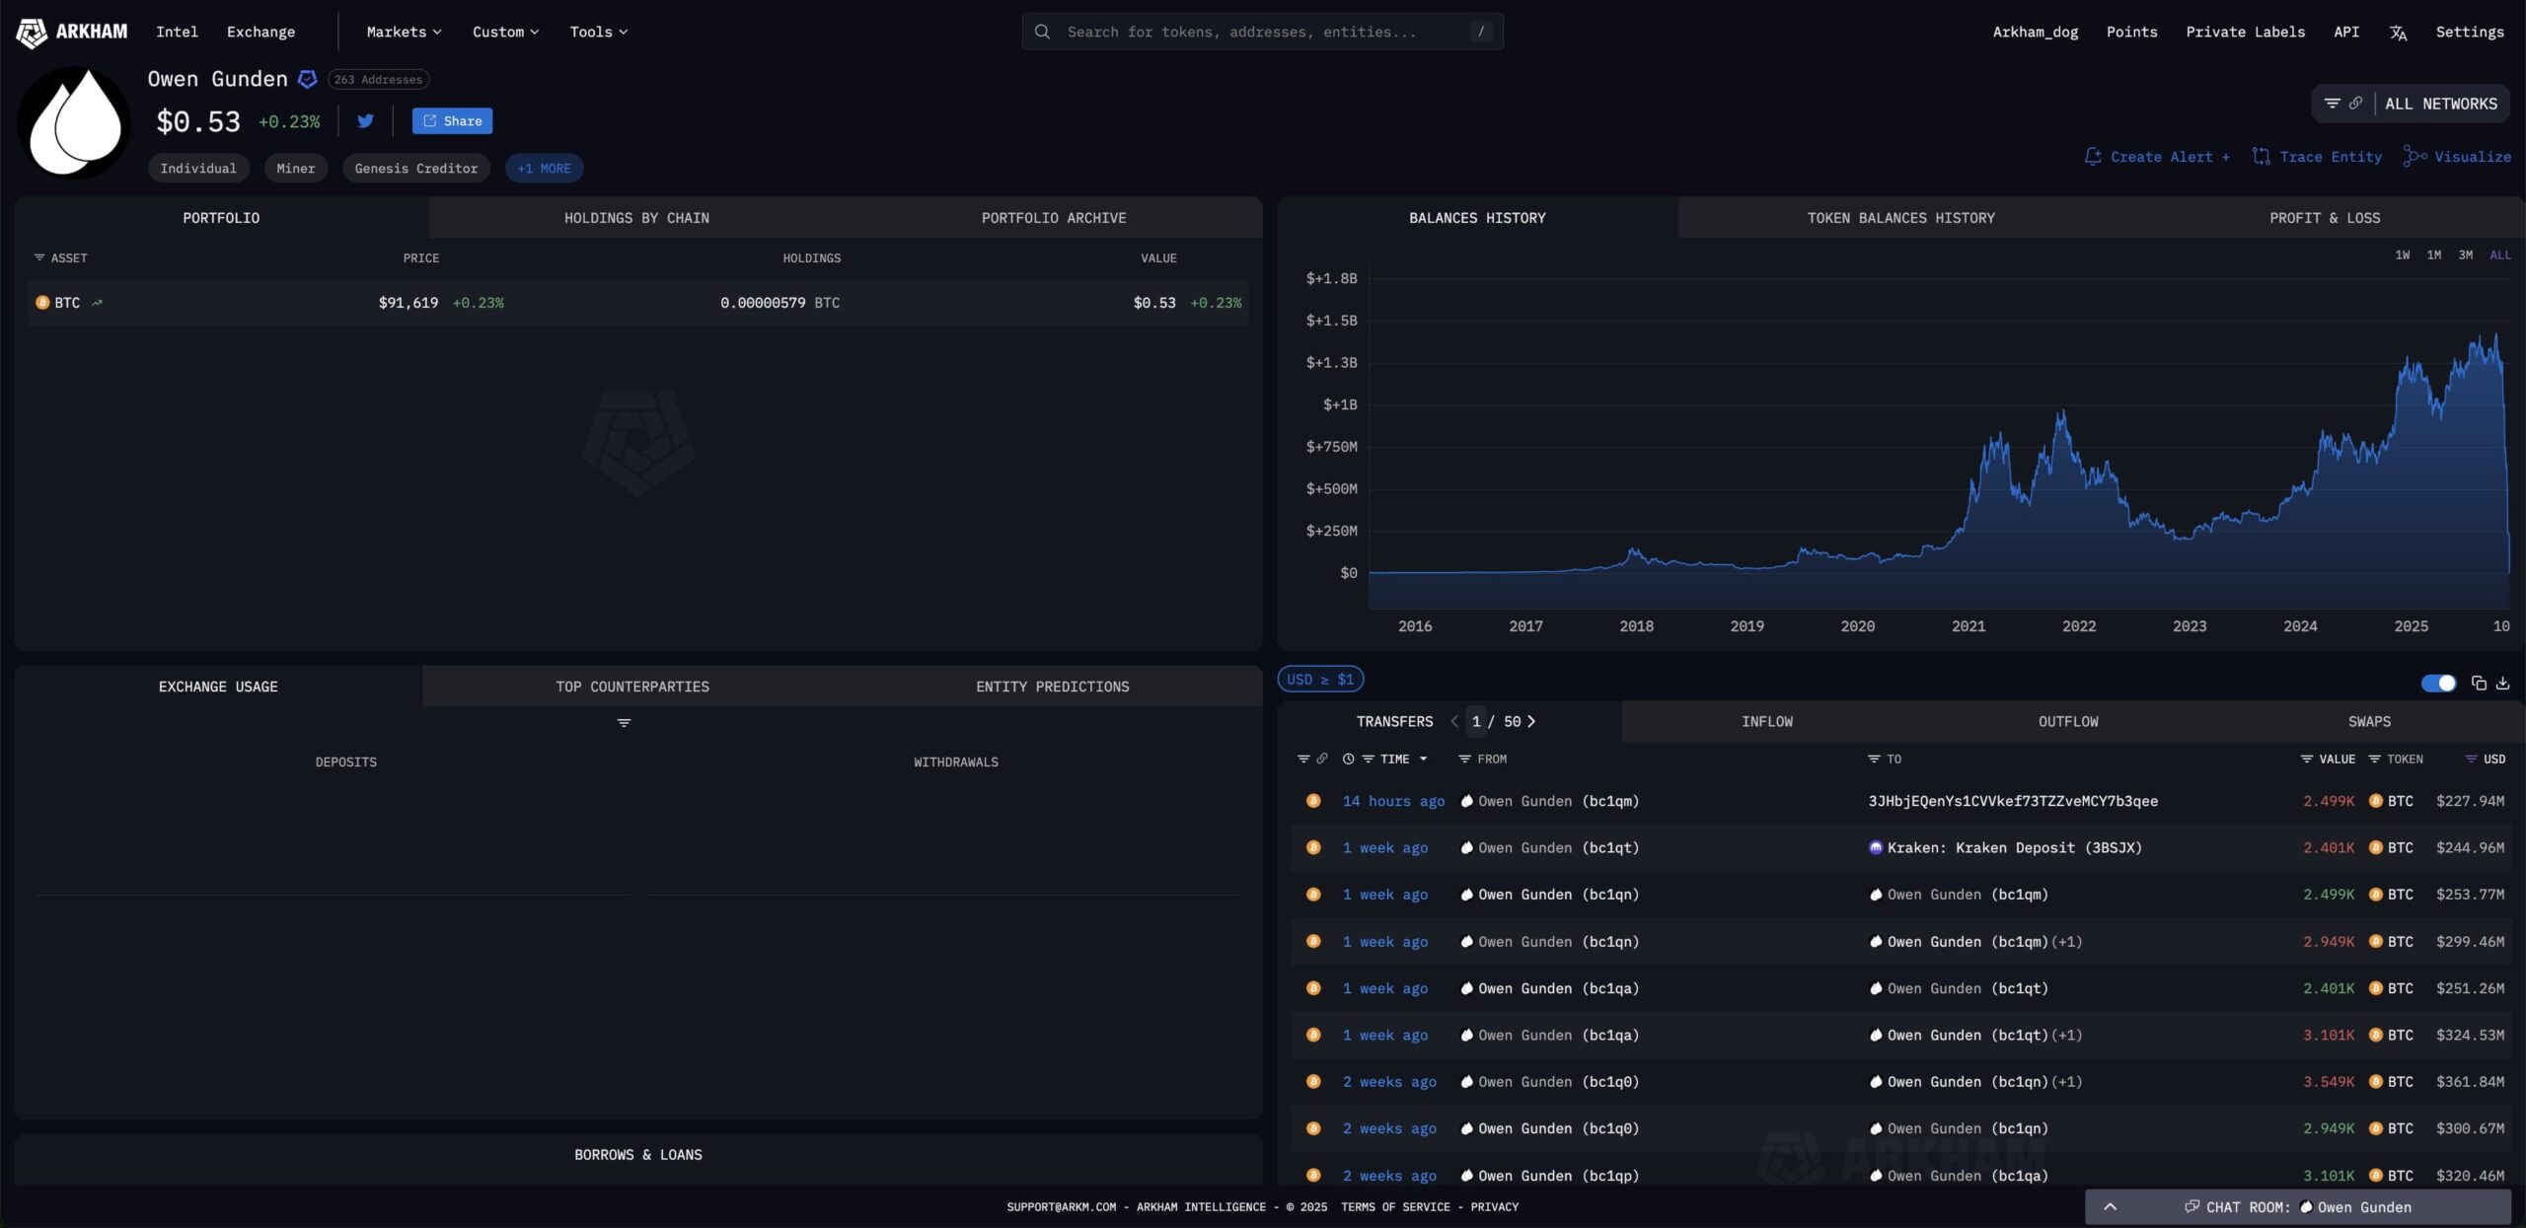Click the Arkham logo
Viewport: 2526px width, 1228px height.
tap(71, 31)
